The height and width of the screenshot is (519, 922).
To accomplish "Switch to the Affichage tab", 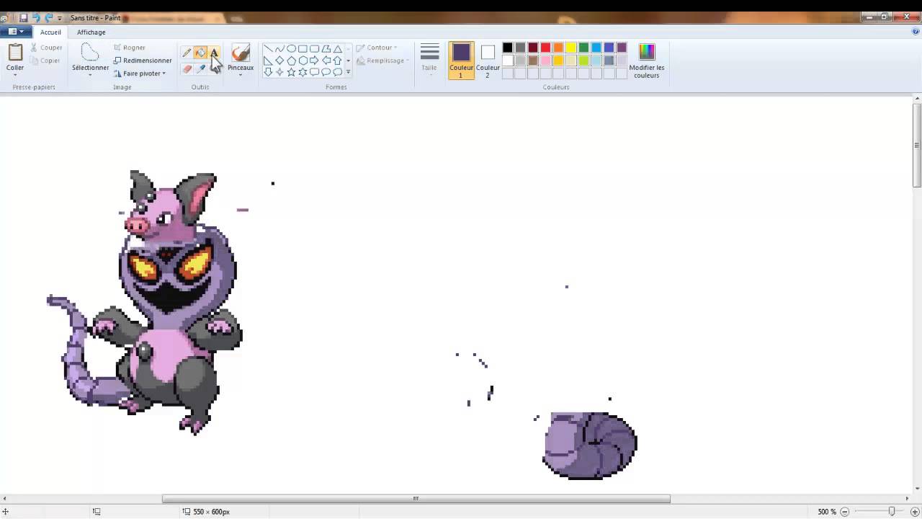I will [x=91, y=32].
